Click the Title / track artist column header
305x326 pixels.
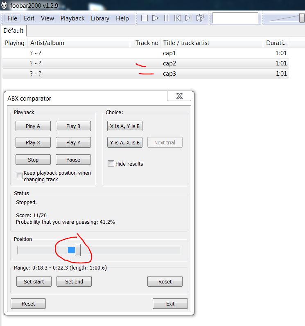[212, 43]
